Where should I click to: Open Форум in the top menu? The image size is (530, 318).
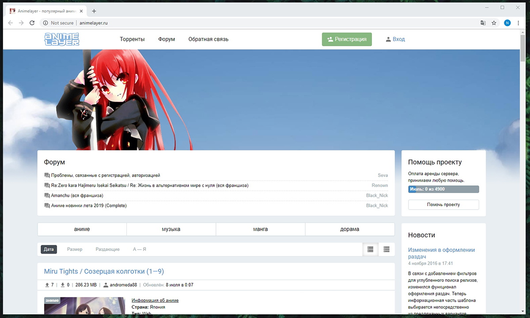[x=167, y=39]
